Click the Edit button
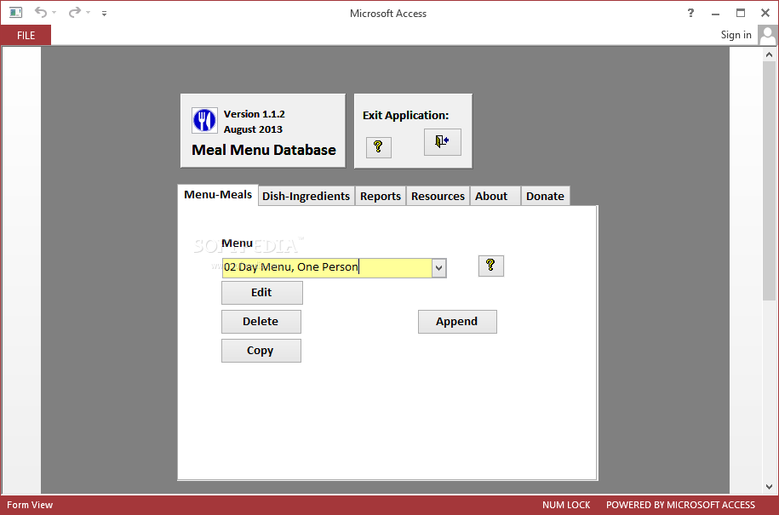 [262, 293]
